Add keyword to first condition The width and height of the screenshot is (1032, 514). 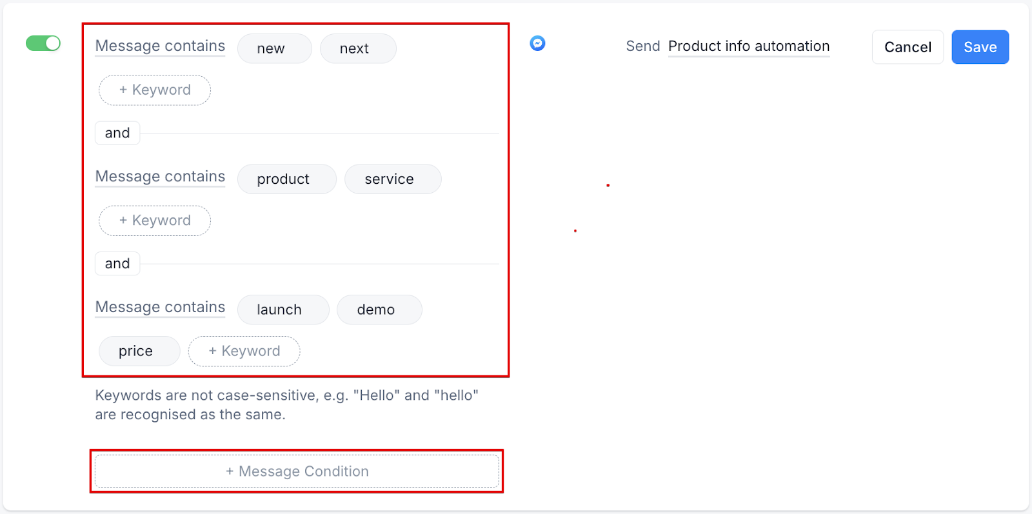pos(154,90)
